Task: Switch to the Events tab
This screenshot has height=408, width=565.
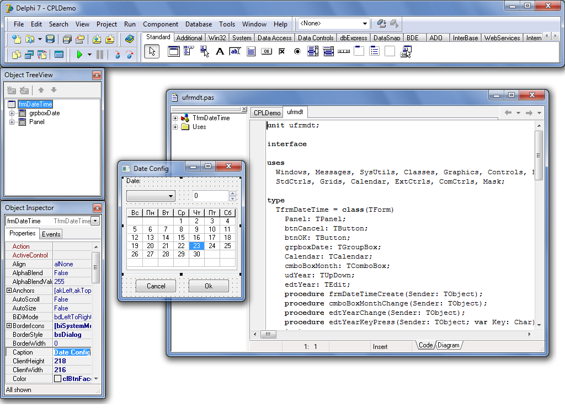Action: click(51, 234)
